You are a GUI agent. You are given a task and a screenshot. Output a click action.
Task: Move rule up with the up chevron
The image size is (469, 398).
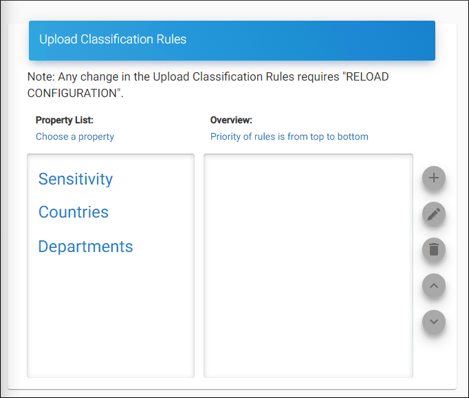tap(433, 285)
